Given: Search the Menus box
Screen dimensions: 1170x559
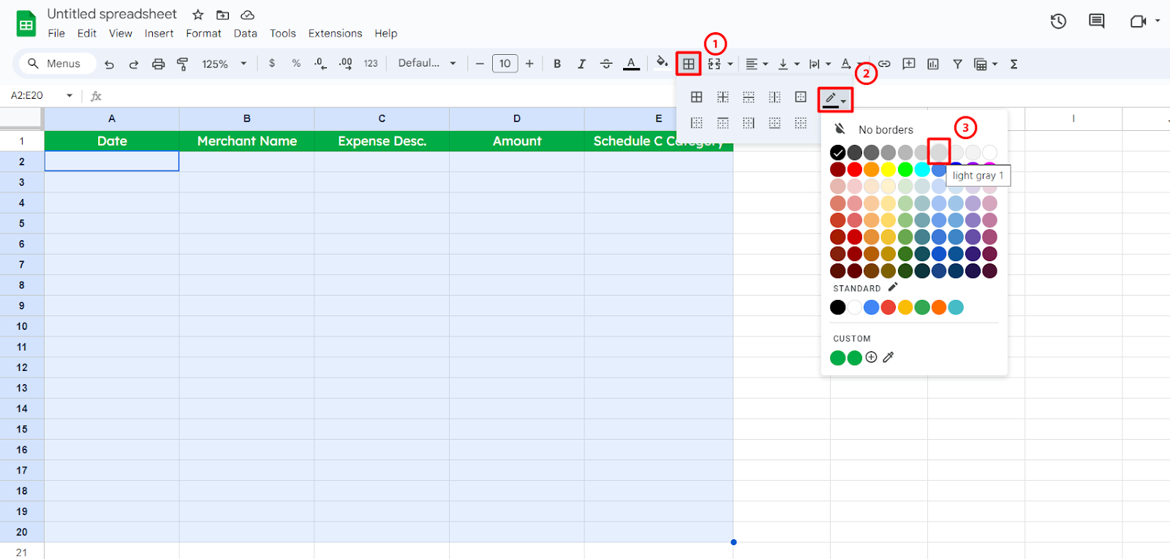Looking at the screenshot, I should pyautogui.click(x=58, y=64).
